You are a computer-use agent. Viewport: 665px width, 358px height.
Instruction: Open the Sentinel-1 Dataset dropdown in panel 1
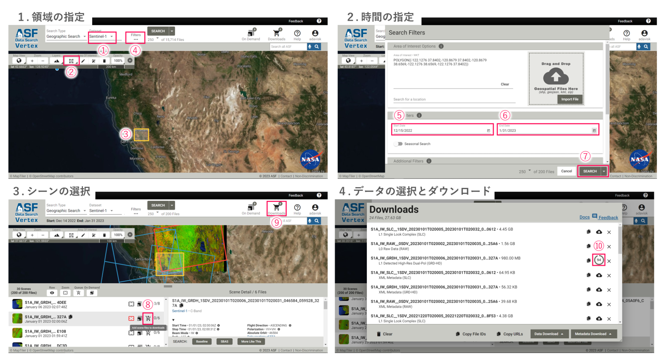click(x=101, y=37)
